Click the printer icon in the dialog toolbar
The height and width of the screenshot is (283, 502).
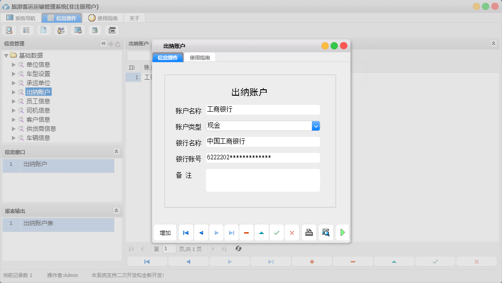click(x=309, y=233)
